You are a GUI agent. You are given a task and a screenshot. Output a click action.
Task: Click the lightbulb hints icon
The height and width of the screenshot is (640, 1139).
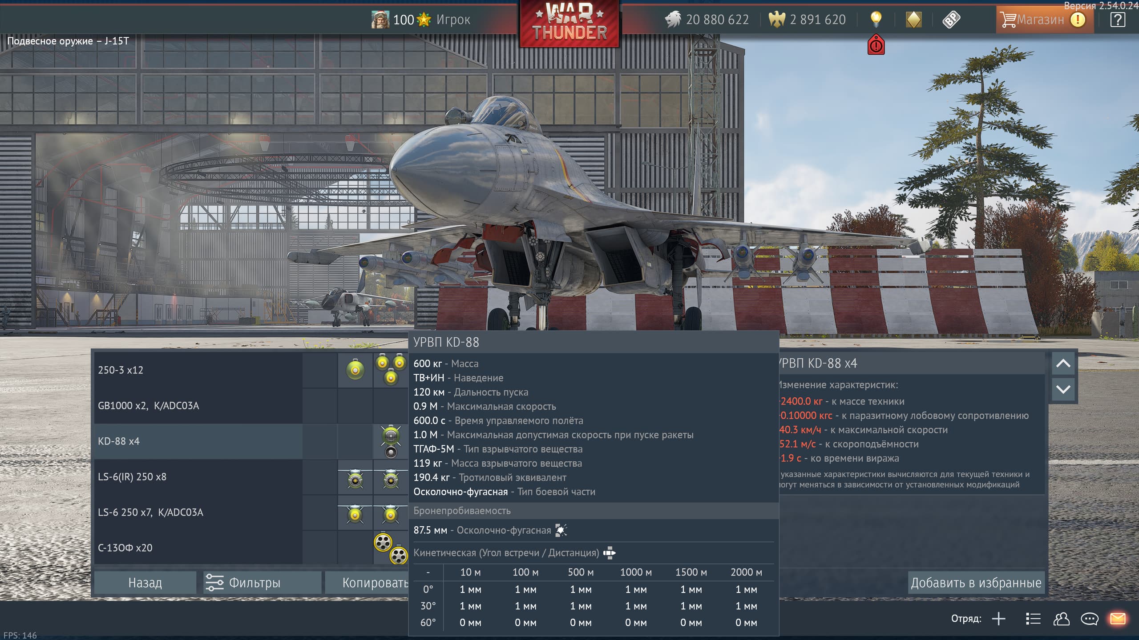(x=876, y=19)
